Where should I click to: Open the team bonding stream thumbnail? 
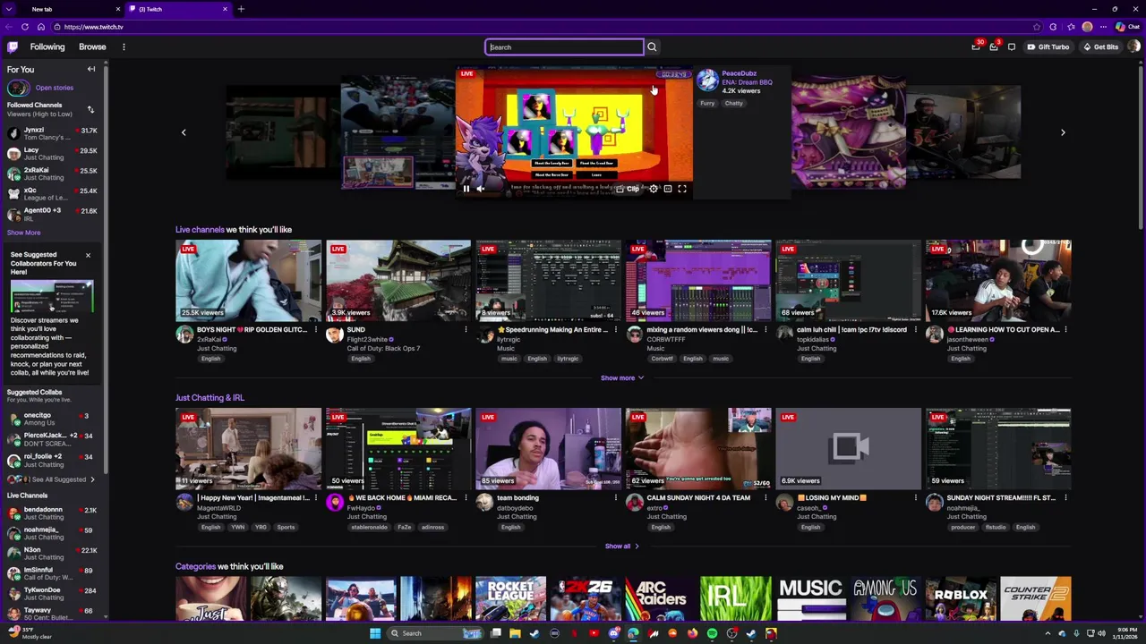[548, 449]
